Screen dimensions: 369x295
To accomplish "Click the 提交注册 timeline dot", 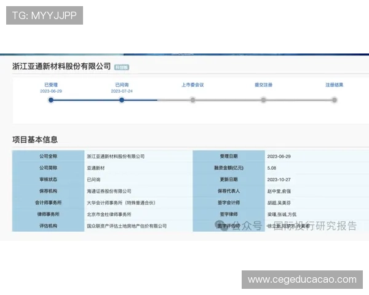I will pos(264,100).
